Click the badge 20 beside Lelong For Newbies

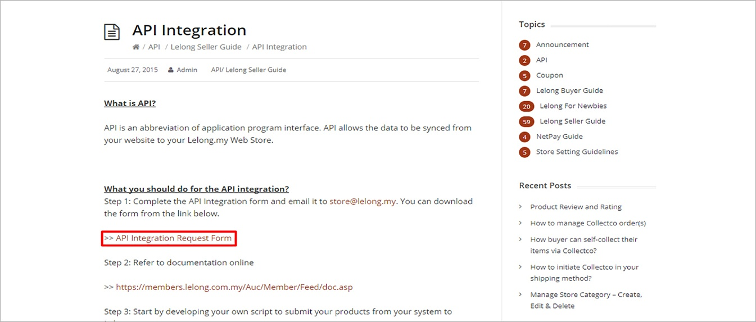pyautogui.click(x=527, y=106)
